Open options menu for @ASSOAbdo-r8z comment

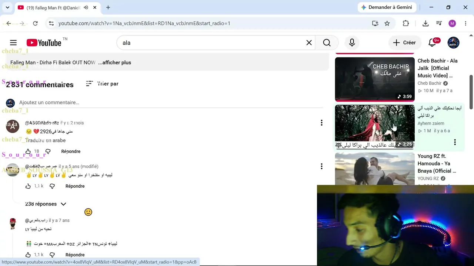321,123
